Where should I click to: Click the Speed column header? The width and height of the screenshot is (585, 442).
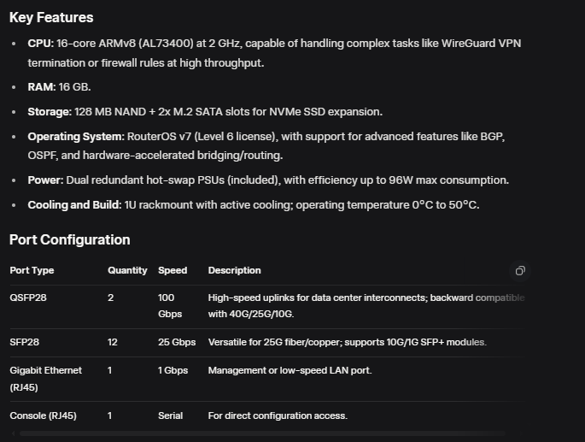pos(173,271)
